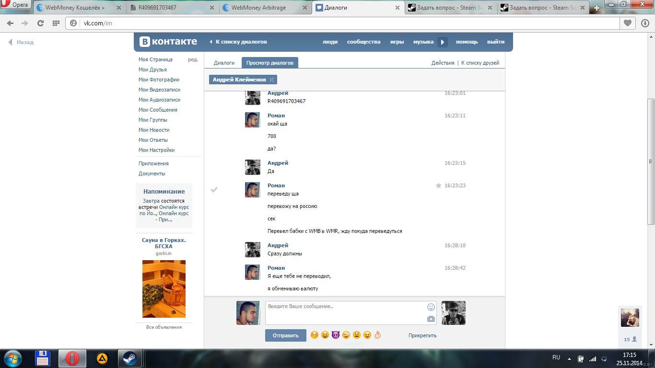Insert the squinting tongue-out emoji

point(367,335)
